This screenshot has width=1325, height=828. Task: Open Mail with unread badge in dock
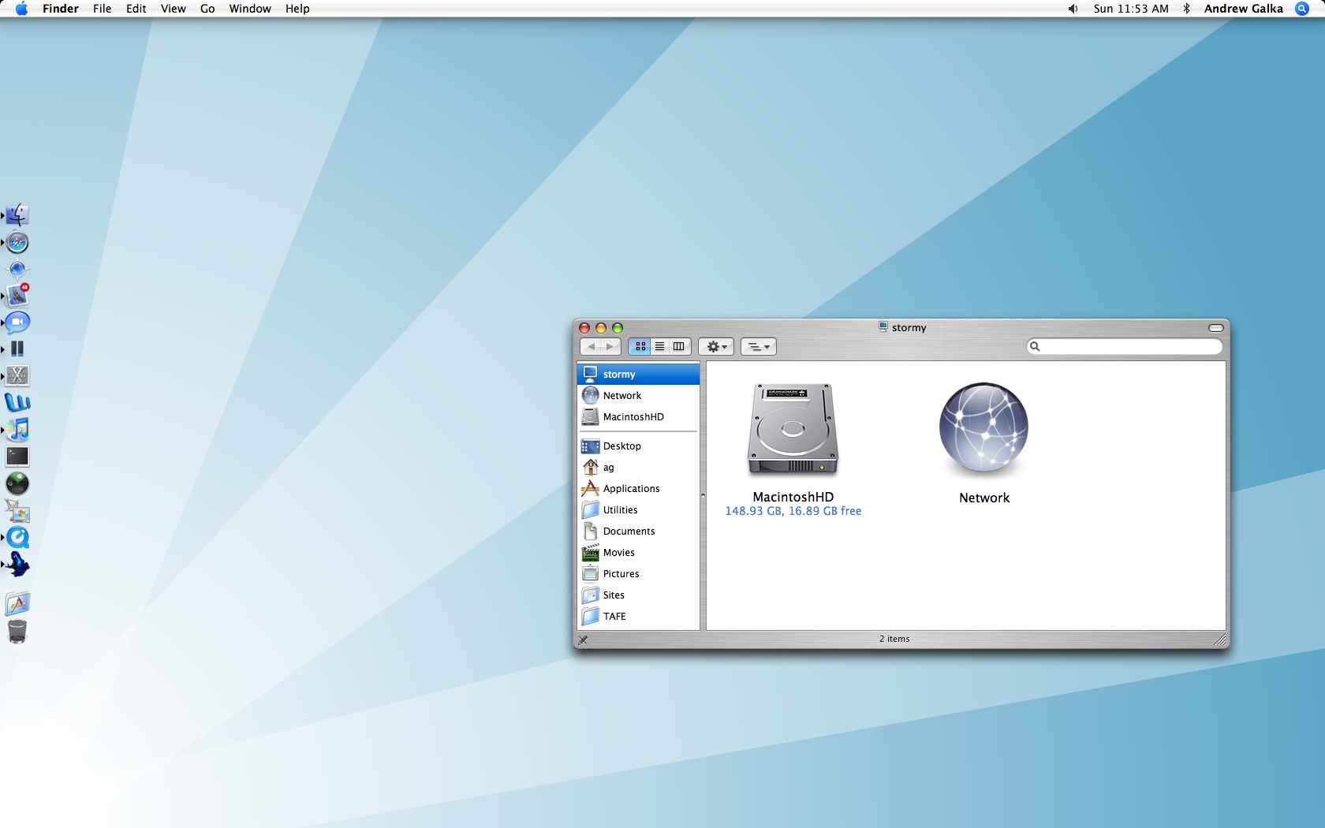[x=17, y=296]
